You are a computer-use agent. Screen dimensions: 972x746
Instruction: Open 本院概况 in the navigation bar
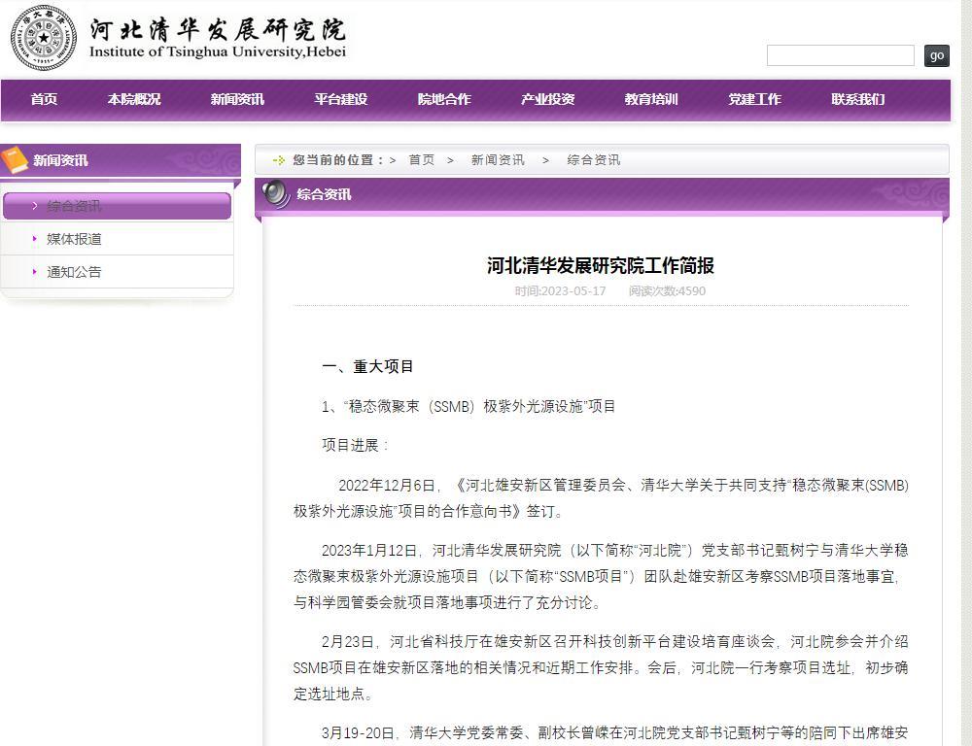pos(134,99)
